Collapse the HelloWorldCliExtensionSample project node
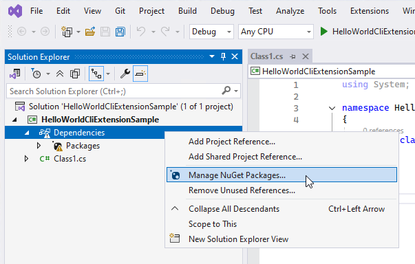415x264 pixels. coord(14,120)
